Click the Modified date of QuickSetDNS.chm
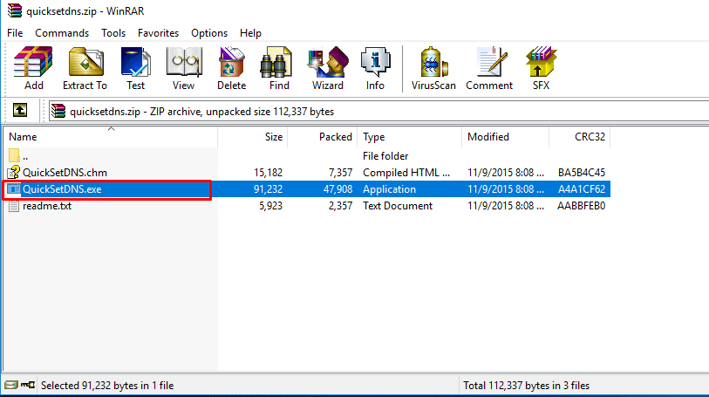Viewport: 709px width, 397px height. pyautogui.click(x=506, y=172)
